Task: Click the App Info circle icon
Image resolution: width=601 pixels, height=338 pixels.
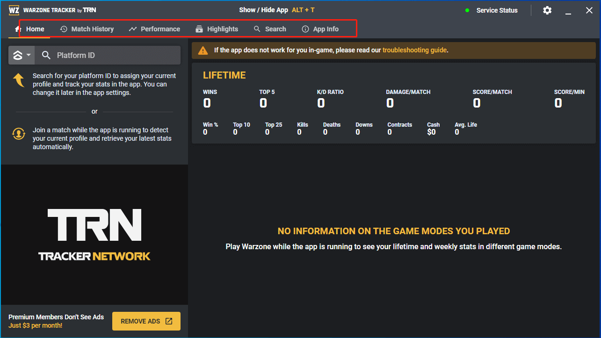Action: pos(305,29)
